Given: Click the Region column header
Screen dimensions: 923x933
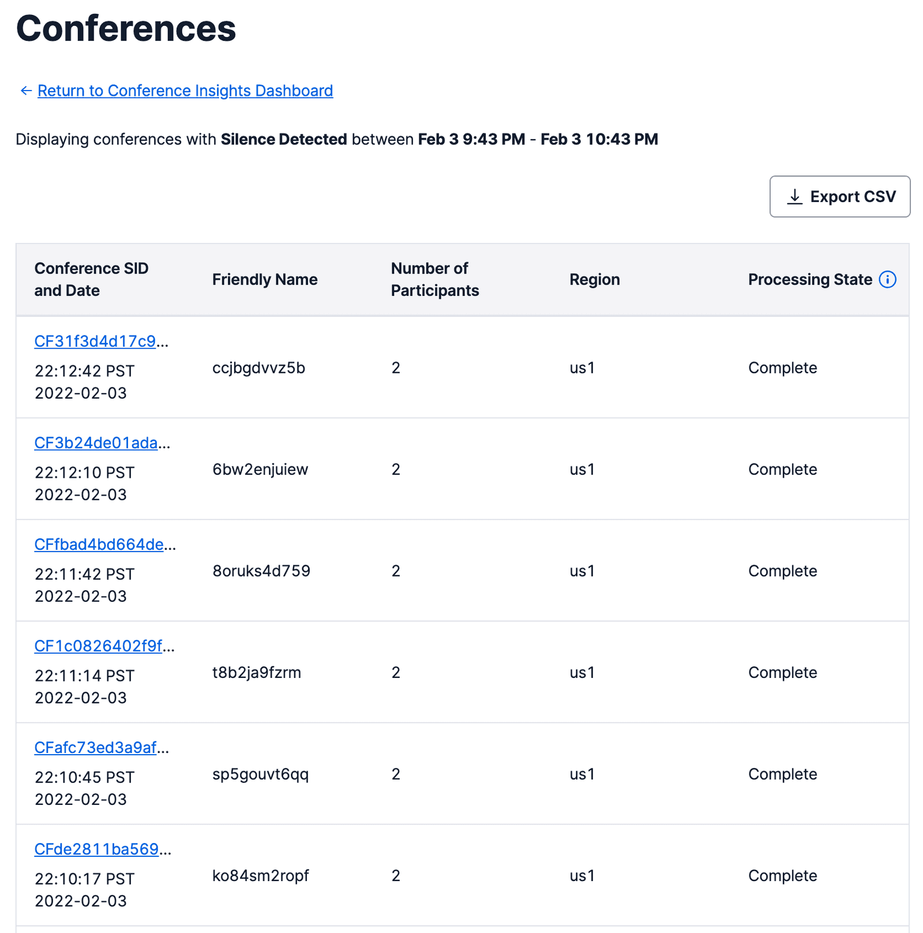Looking at the screenshot, I should pos(595,279).
